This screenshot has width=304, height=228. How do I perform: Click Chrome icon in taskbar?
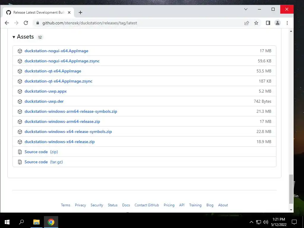(x=51, y=222)
